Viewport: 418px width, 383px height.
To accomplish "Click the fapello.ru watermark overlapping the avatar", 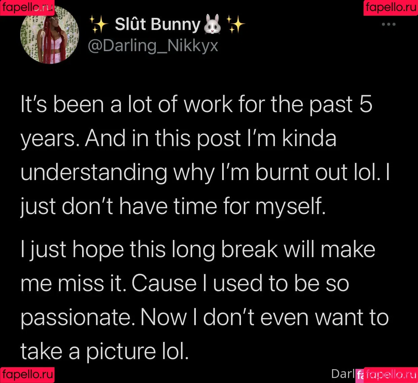I will click(27, 7).
